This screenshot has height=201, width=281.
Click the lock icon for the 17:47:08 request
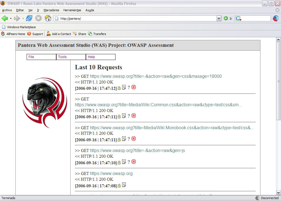pos(119,186)
